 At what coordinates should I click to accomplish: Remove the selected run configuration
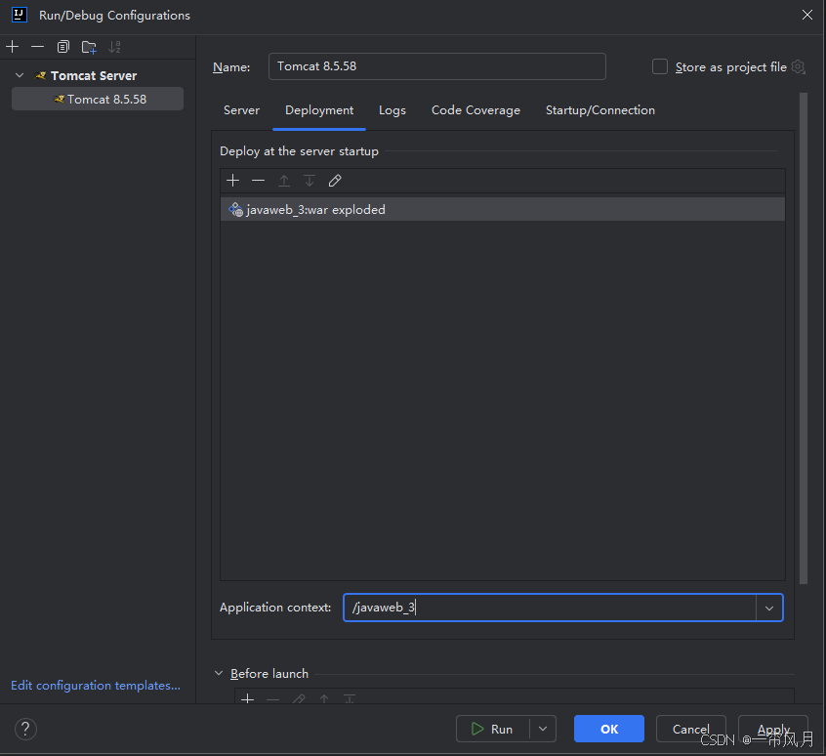(37, 47)
